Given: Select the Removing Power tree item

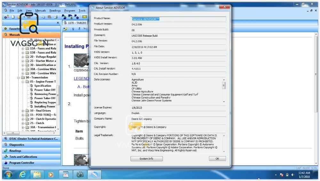Looking at the screenshot, I should click(45, 94).
